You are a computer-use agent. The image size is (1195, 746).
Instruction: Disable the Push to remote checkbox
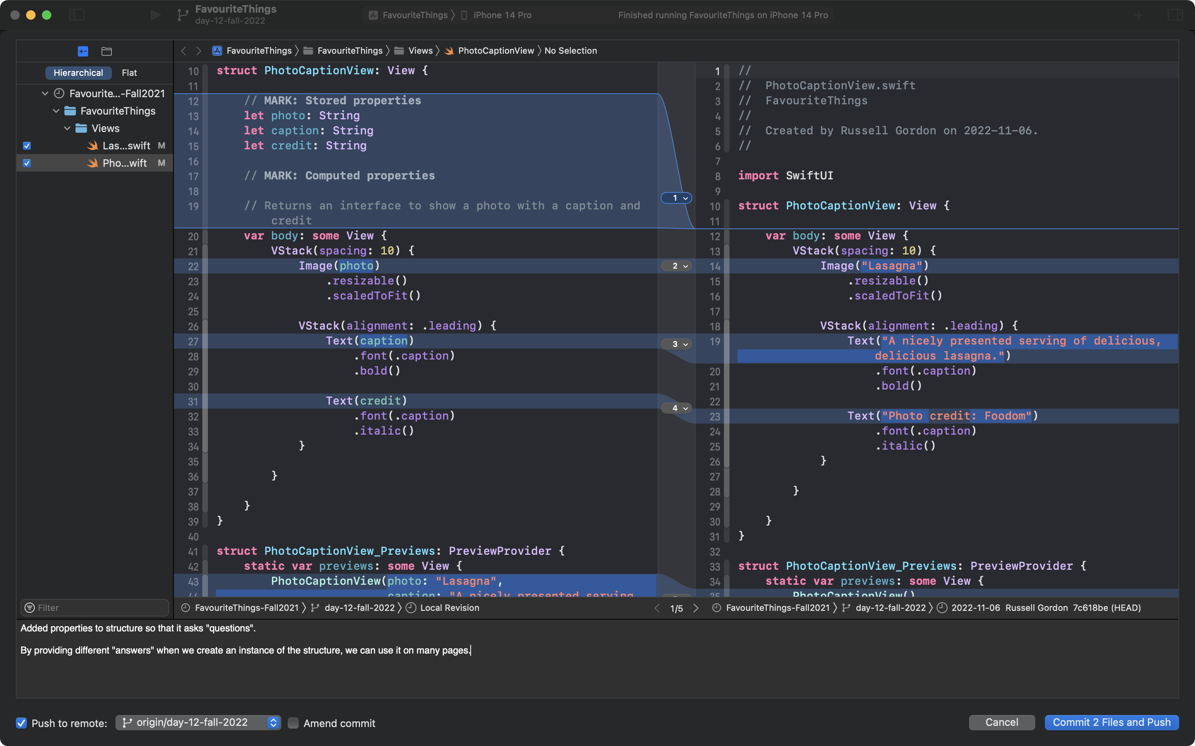pyautogui.click(x=21, y=723)
